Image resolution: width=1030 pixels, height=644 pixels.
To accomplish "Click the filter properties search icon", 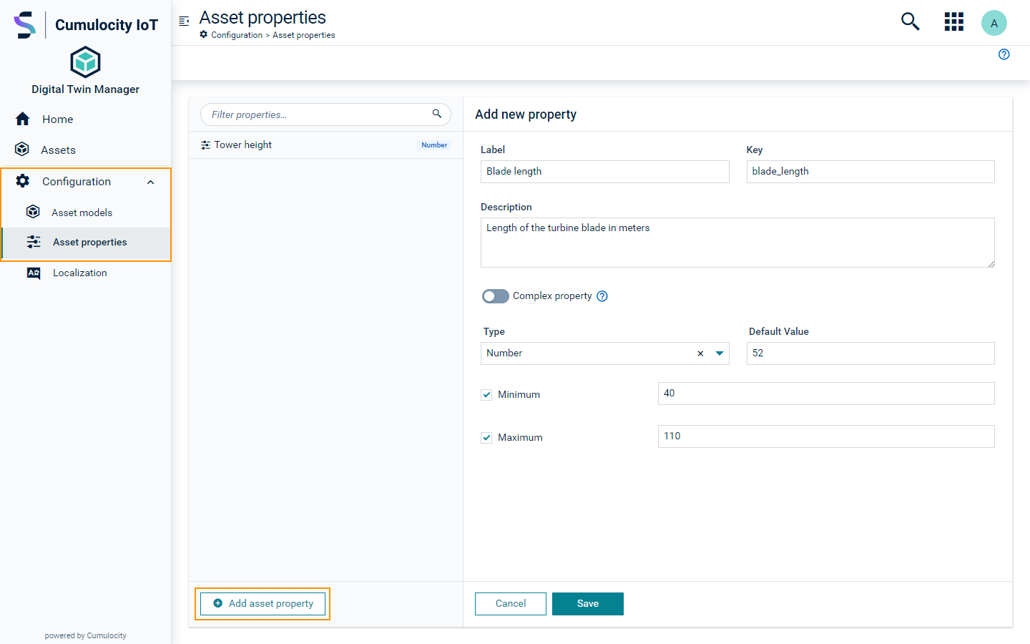I will [437, 114].
